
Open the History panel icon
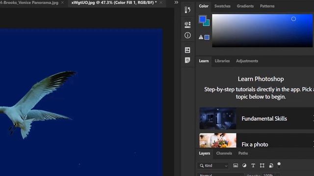[187, 10]
